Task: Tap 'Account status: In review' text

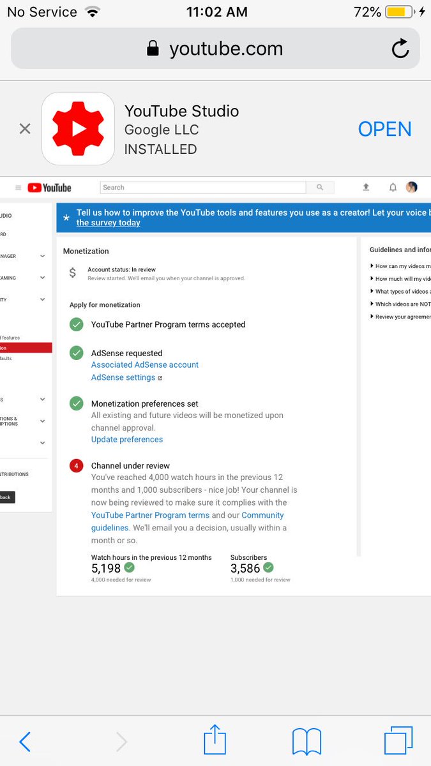Action: (121, 269)
